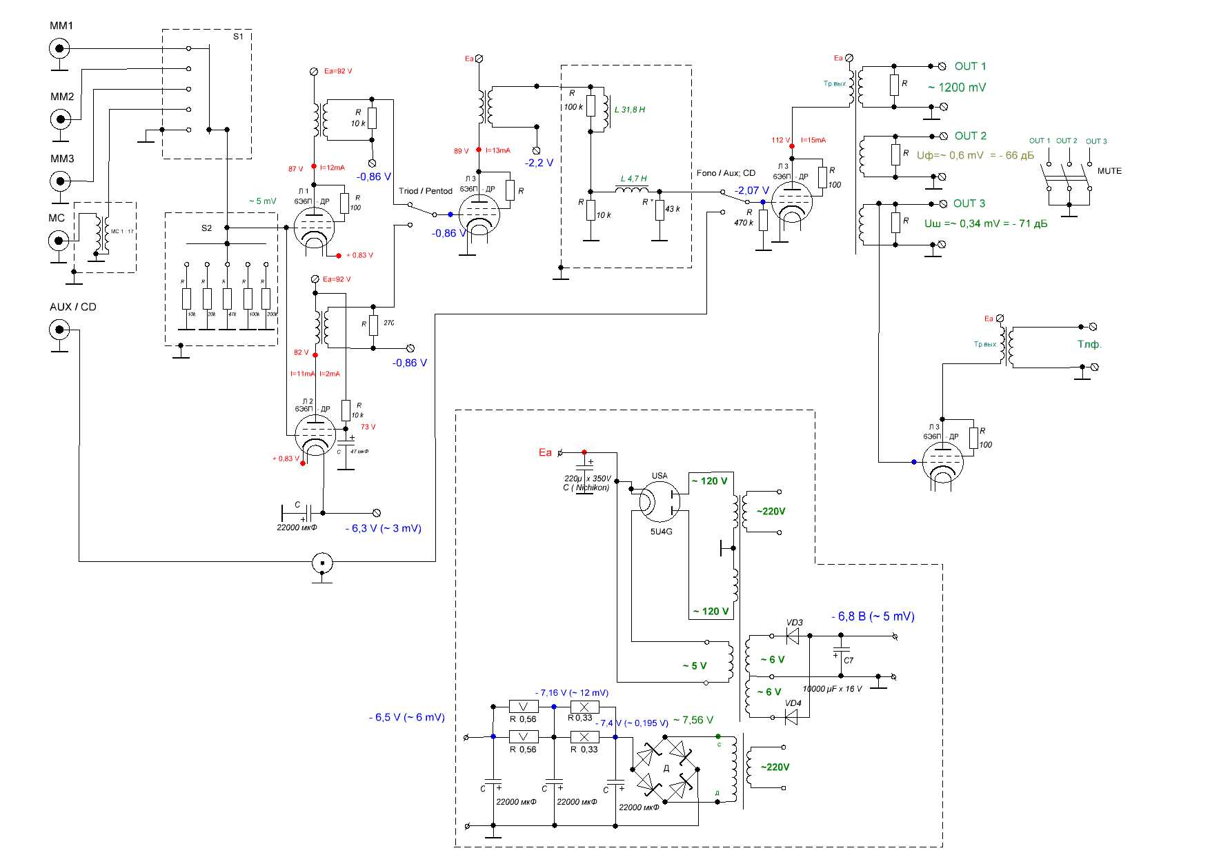Click the Тлф. headphone output label
Viewport: 1210px width, 855px height.
click(x=1089, y=344)
